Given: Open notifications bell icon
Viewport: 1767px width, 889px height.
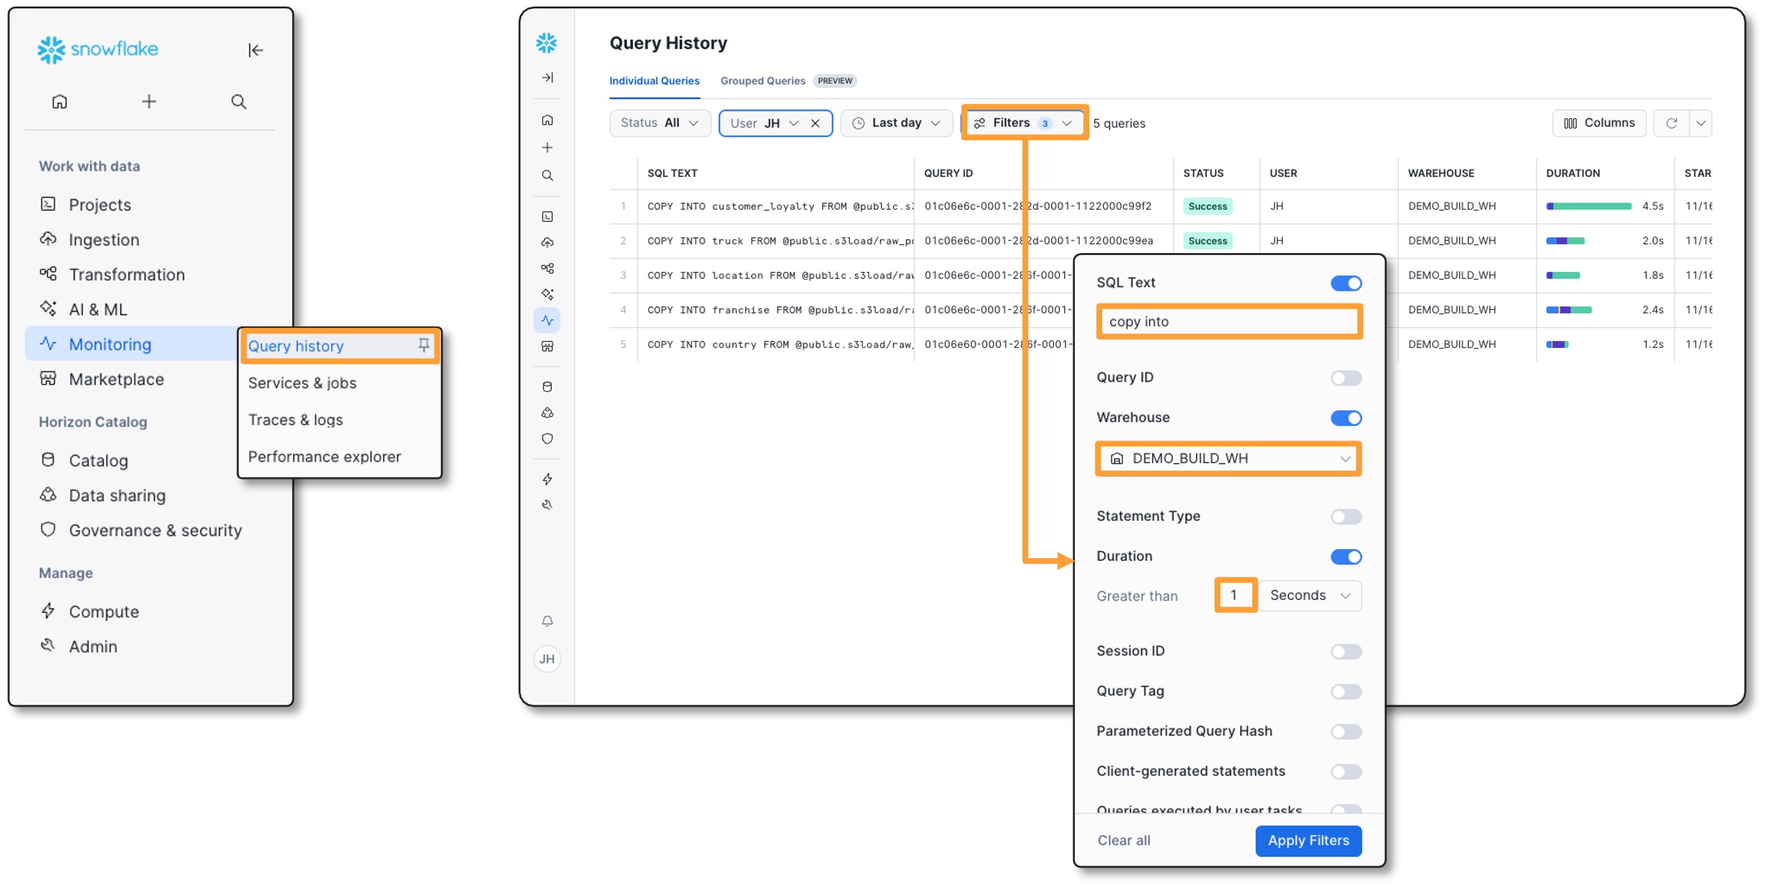Looking at the screenshot, I should click(547, 621).
